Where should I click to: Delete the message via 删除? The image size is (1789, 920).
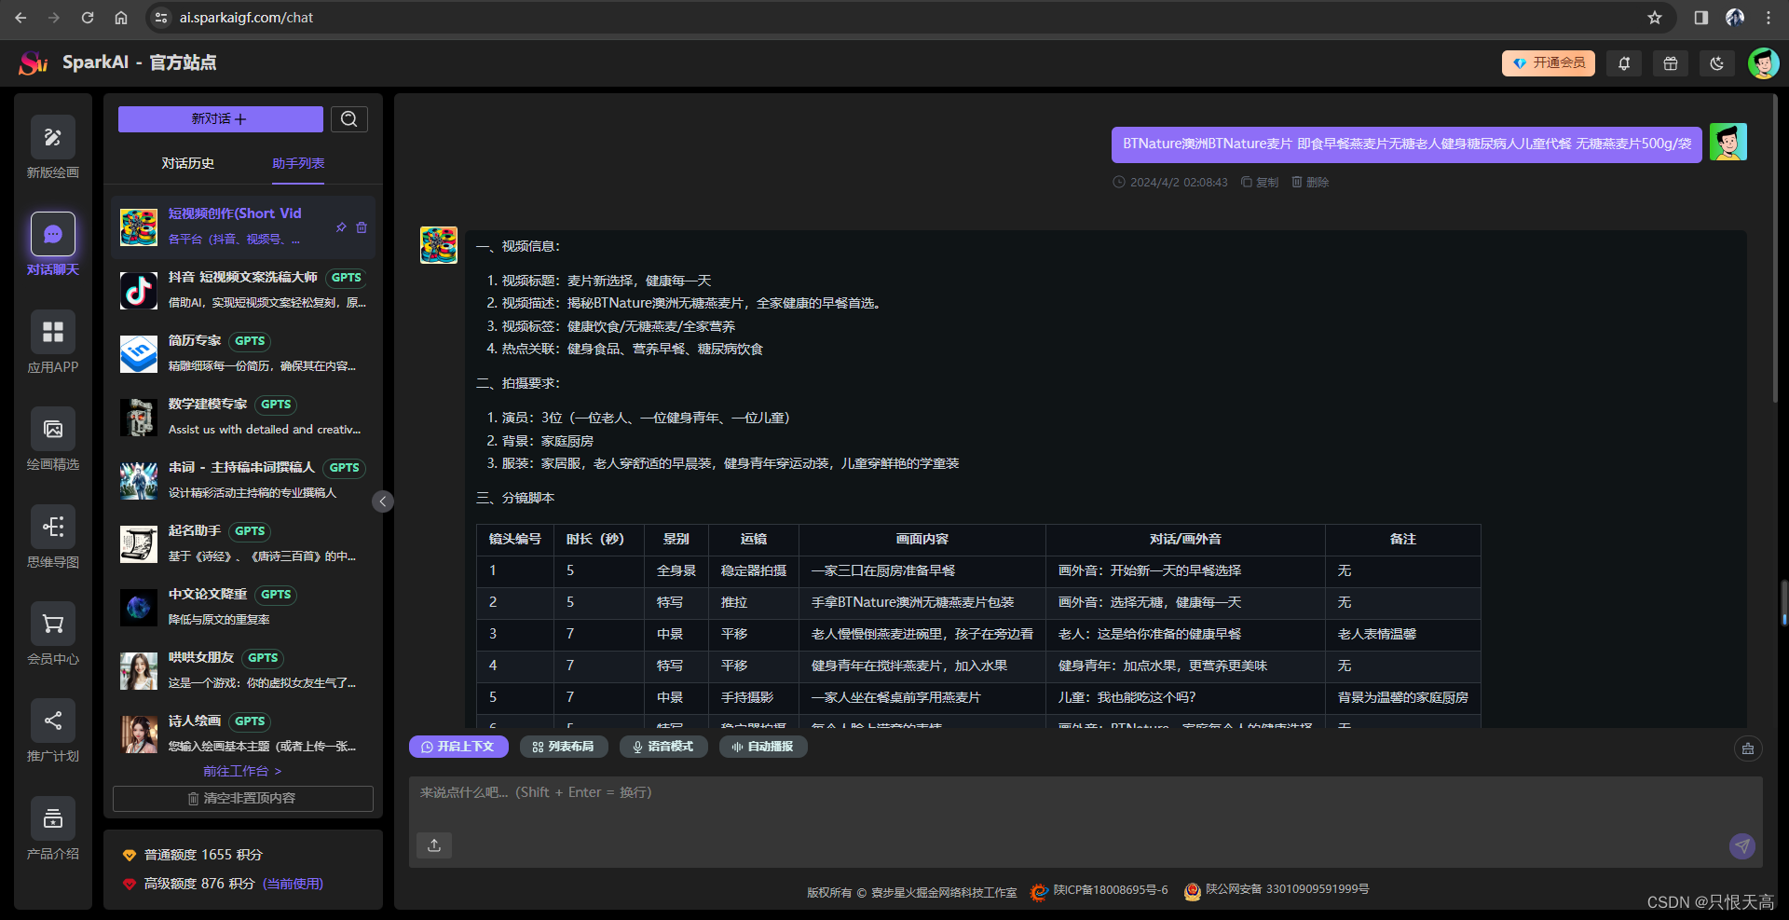tap(1310, 183)
